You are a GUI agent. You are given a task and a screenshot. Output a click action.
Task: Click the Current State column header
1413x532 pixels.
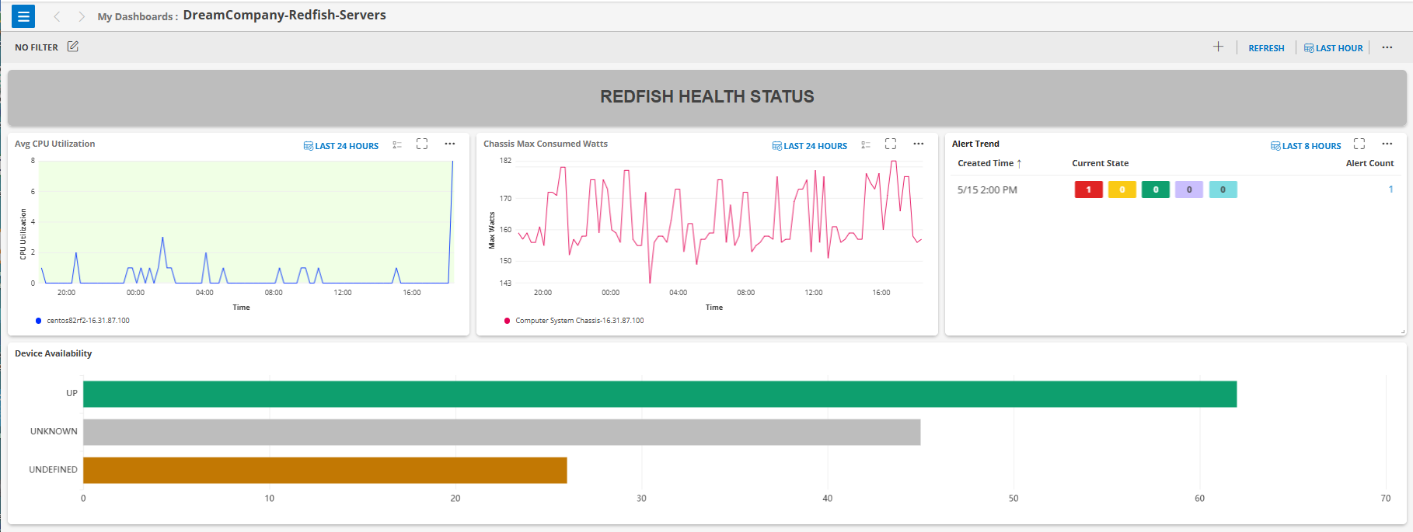click(x=1100, y=163)
